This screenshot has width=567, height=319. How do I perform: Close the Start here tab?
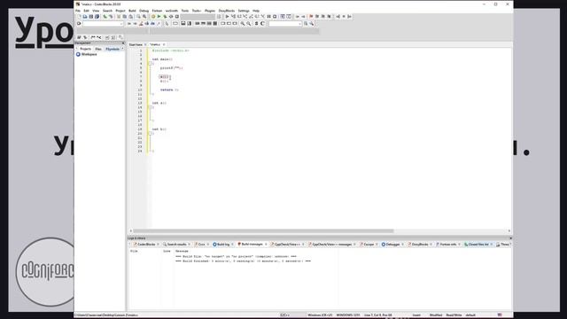[145, 44]
